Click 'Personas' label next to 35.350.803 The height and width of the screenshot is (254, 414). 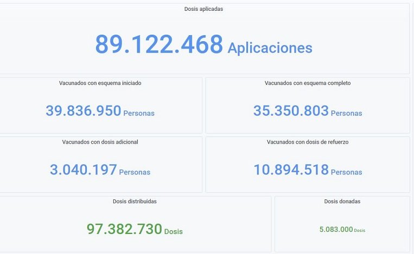click(346, 113)
